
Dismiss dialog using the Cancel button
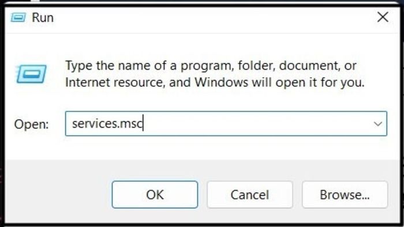pos(250,195)
